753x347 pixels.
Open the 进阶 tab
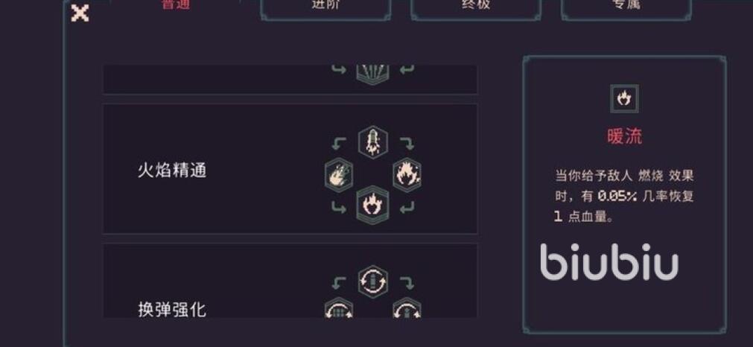325,7
